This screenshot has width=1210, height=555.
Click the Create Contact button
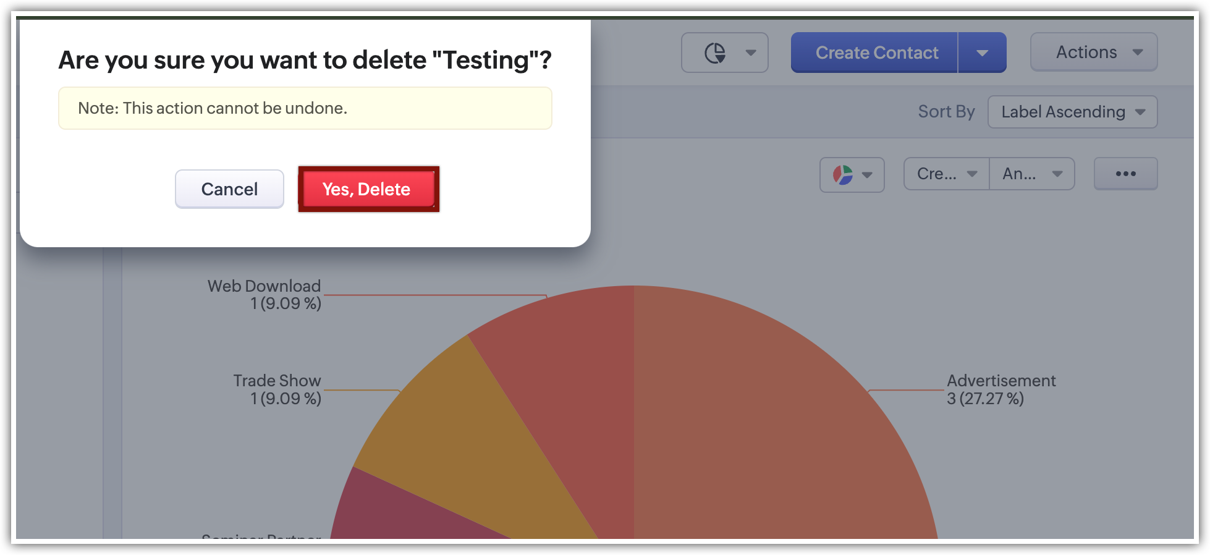point(876,53)
